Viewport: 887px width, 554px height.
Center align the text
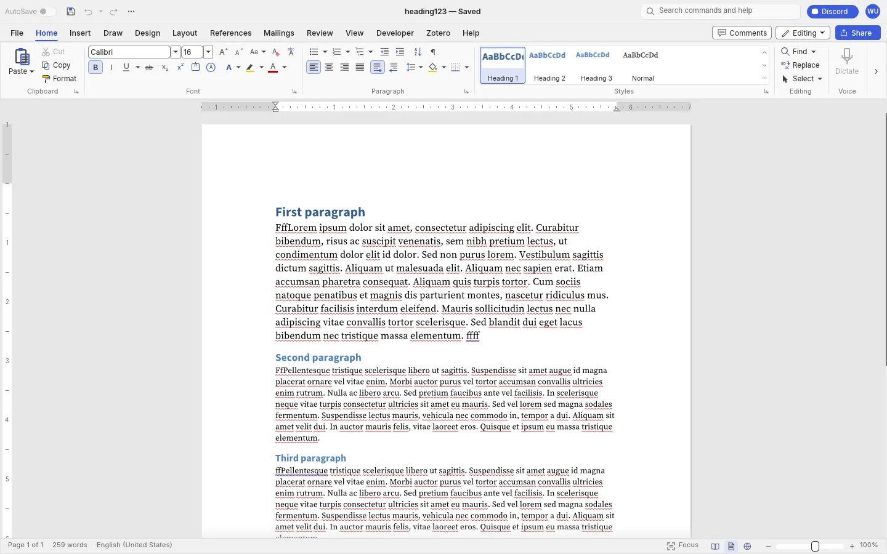(329, 68)
